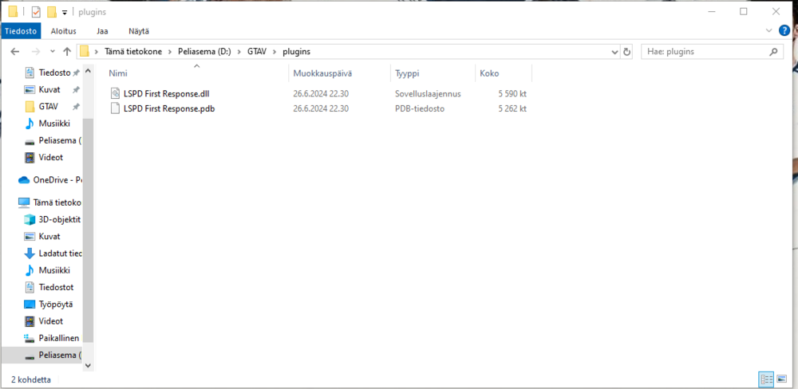Click the folder icon in address bar
Screen dimensions: 798x389
tap(85, 51)
